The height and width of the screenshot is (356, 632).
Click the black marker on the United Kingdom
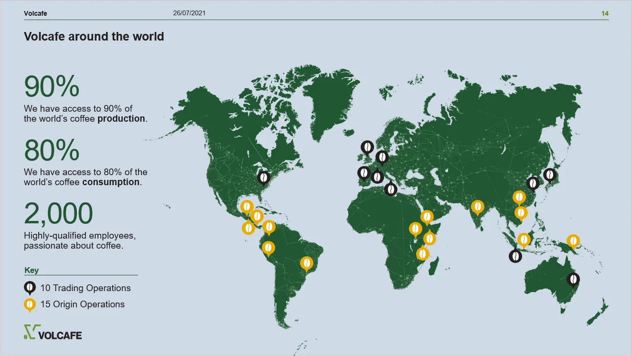pos(367,147)
